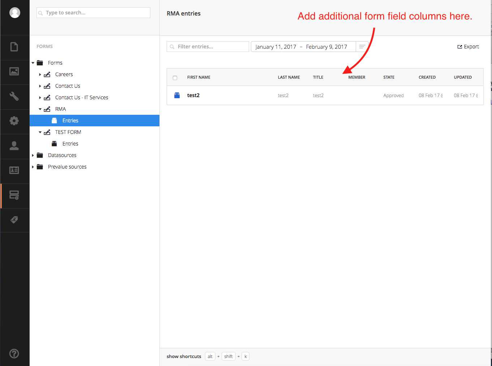Click the blue entry icon for test2
This screenshot has width=492, height=366.
pos(177,95)
